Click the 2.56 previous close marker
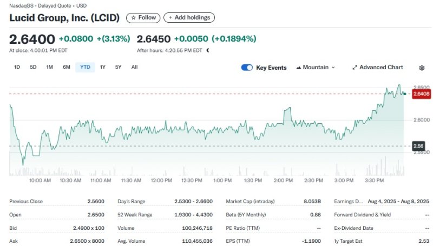433x246 pixels. point(418,146)
